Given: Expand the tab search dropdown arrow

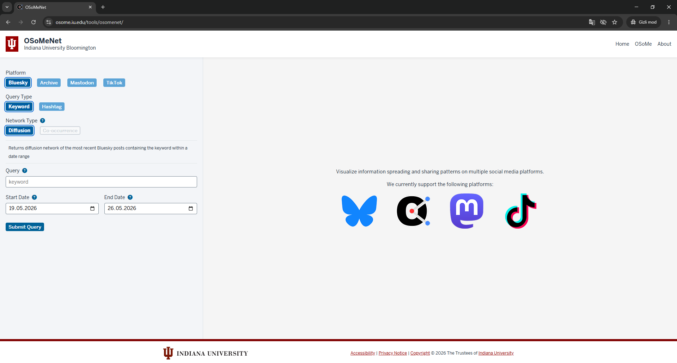Looking at the screenshot, I should pos(7,7).
